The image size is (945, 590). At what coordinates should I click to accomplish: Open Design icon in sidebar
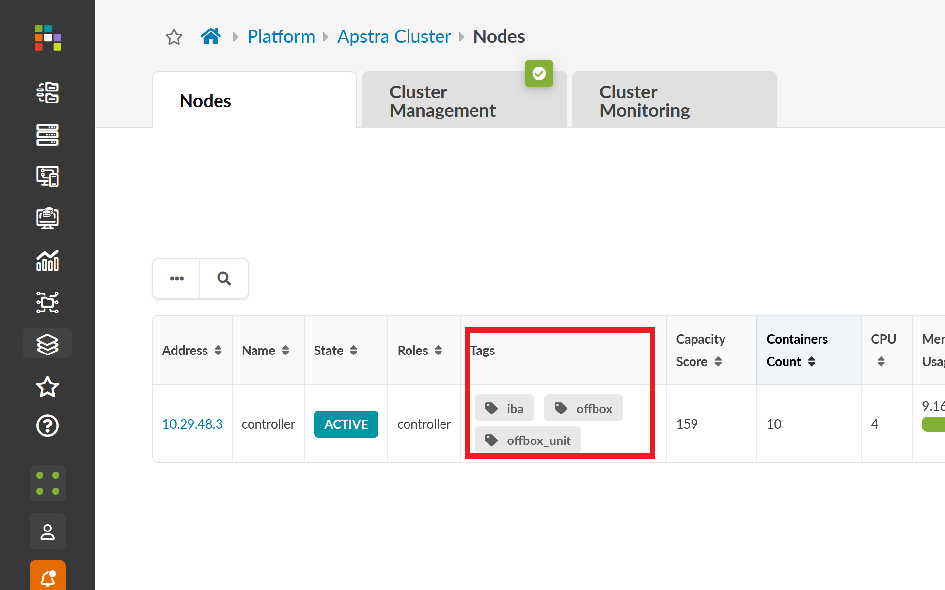tap(48, 177)
